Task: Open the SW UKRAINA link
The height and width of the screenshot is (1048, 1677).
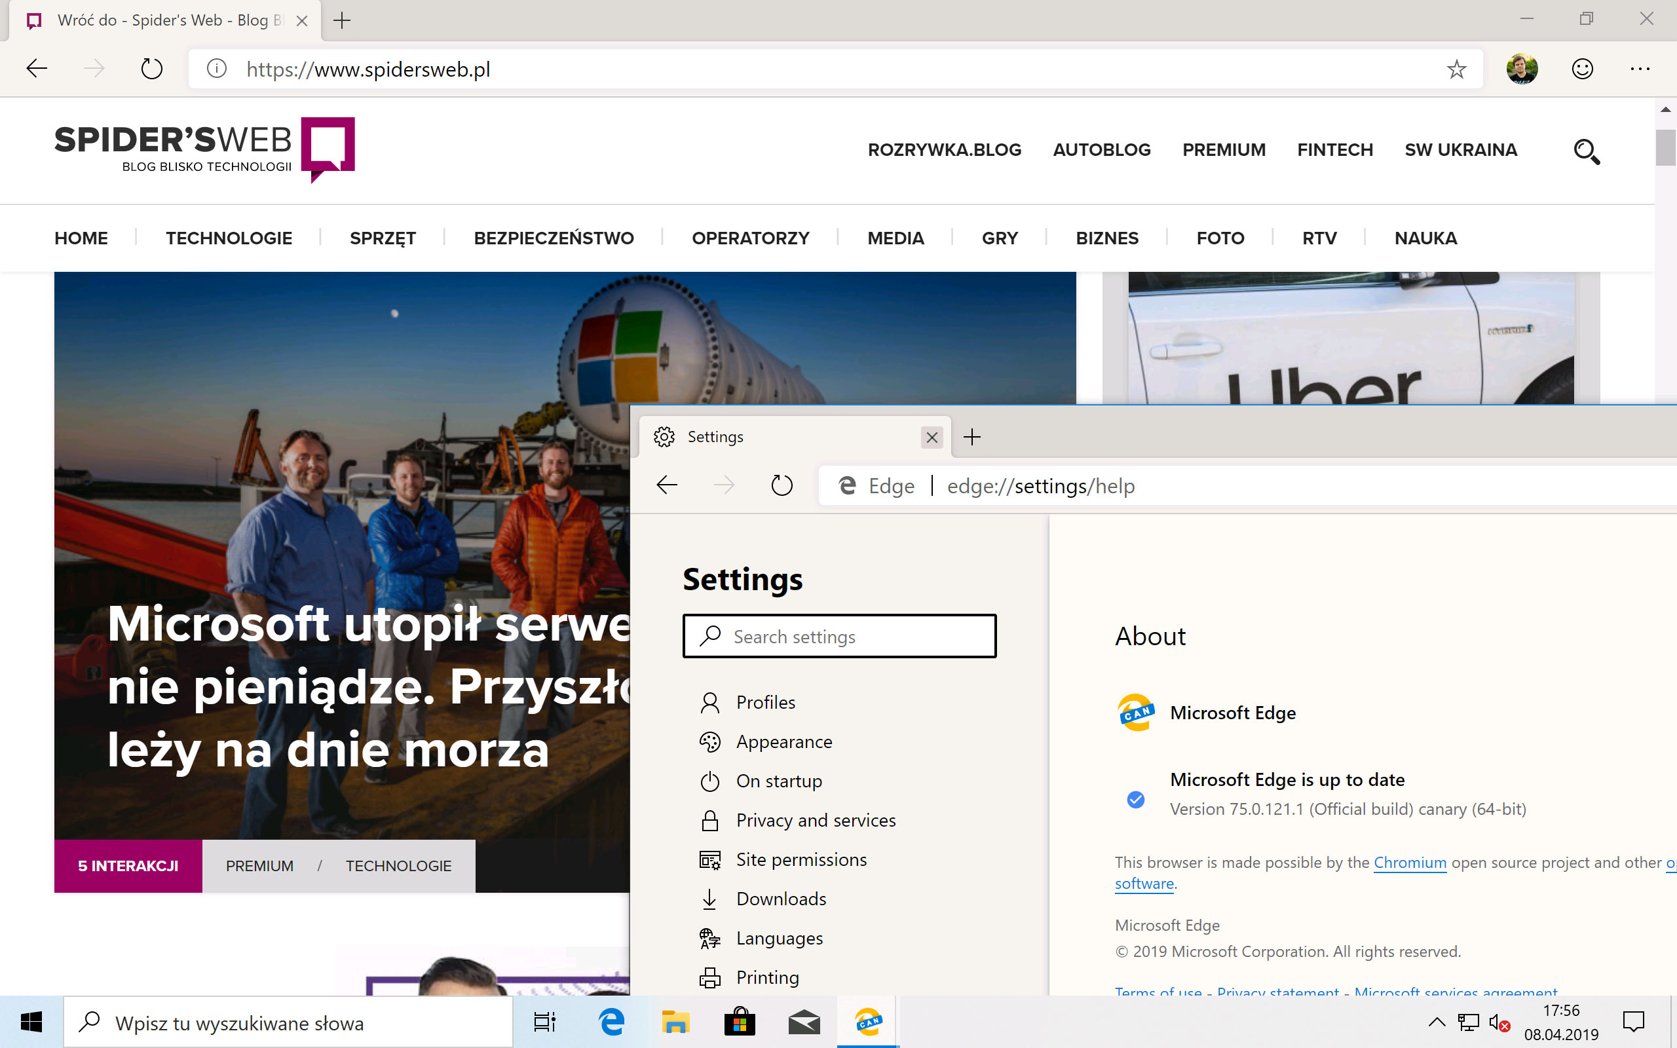Action: click(x=1461, y=150)
